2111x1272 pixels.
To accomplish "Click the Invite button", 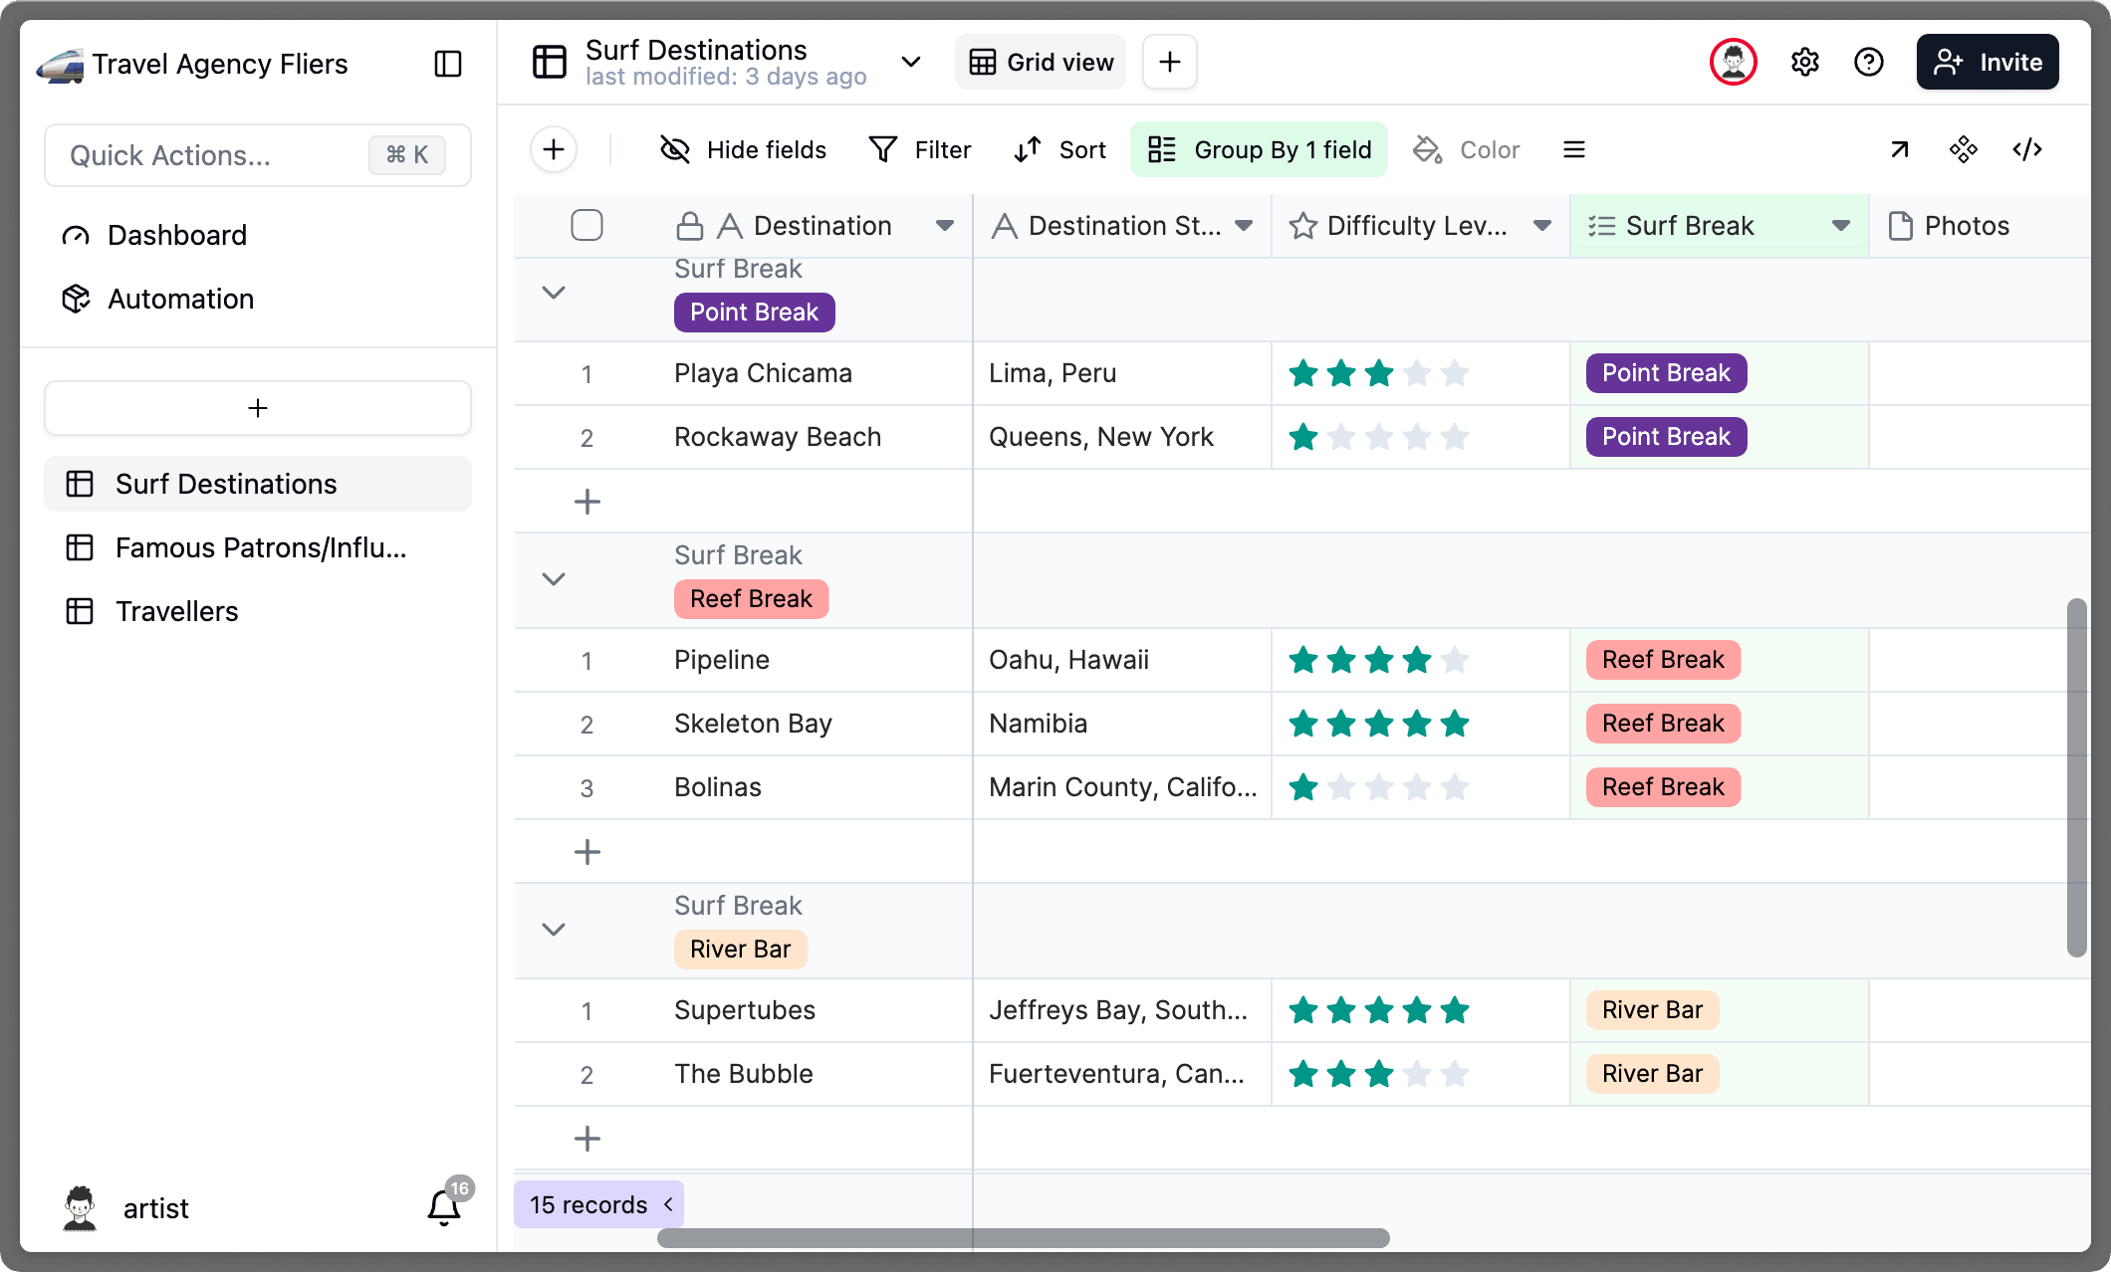I will (1988, 62).
